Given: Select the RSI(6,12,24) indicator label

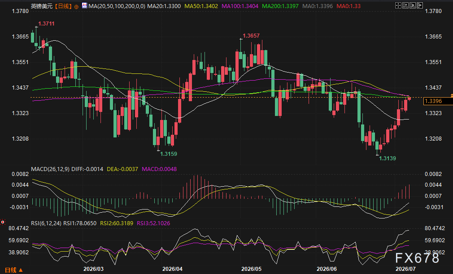Looking at the screenshot, I should (46, 223).
